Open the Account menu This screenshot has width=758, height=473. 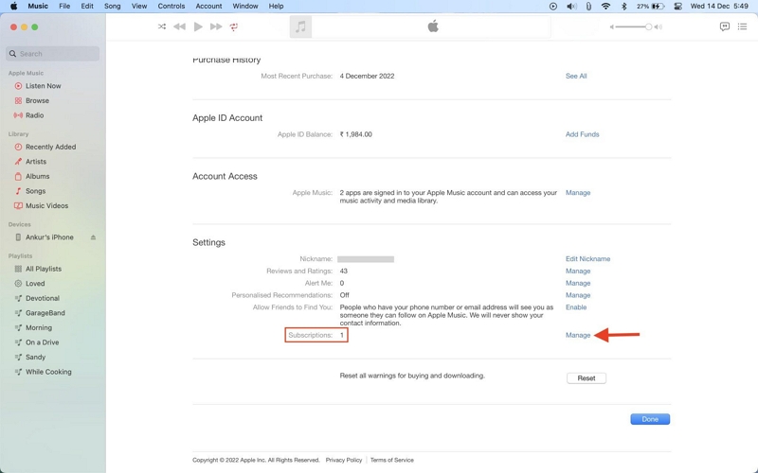tap(208, 7)
